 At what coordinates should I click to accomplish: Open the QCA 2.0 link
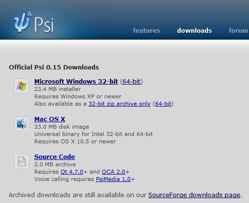pos(113,172)
